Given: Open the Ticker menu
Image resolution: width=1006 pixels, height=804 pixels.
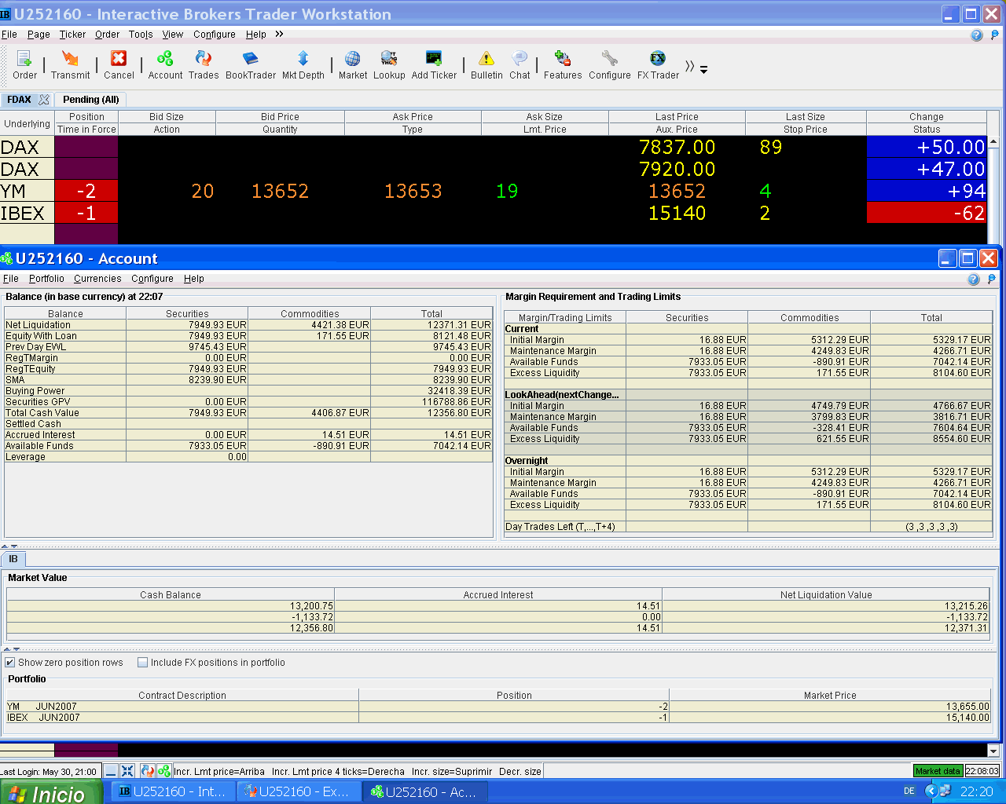Looking at the screenshot, I should pyautogui.click(x=72, y=35).
